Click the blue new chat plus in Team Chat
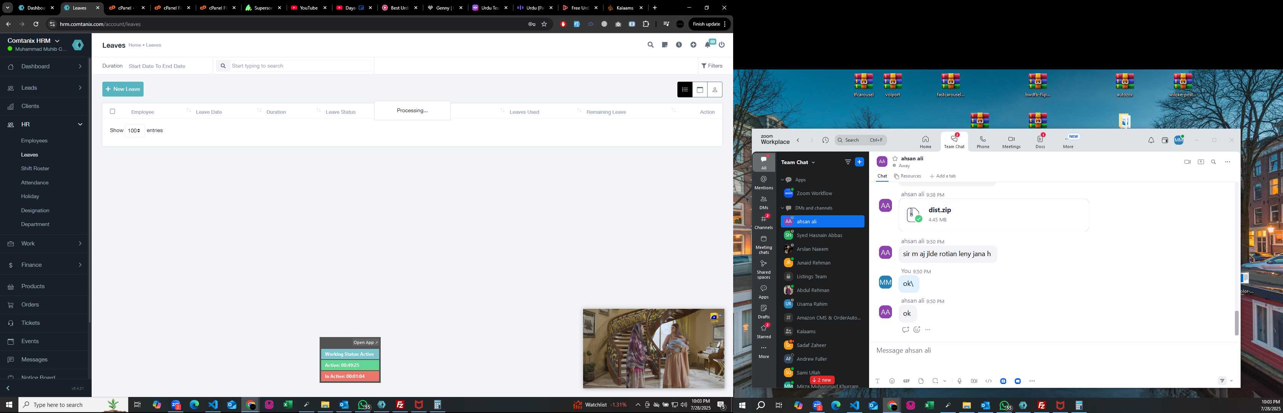This screenshot has height=413, width=1283. pos(860,162)
